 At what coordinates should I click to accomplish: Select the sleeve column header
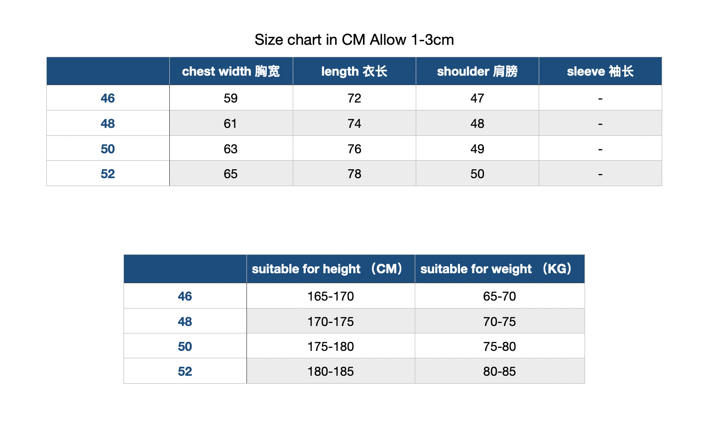(600, 71)
